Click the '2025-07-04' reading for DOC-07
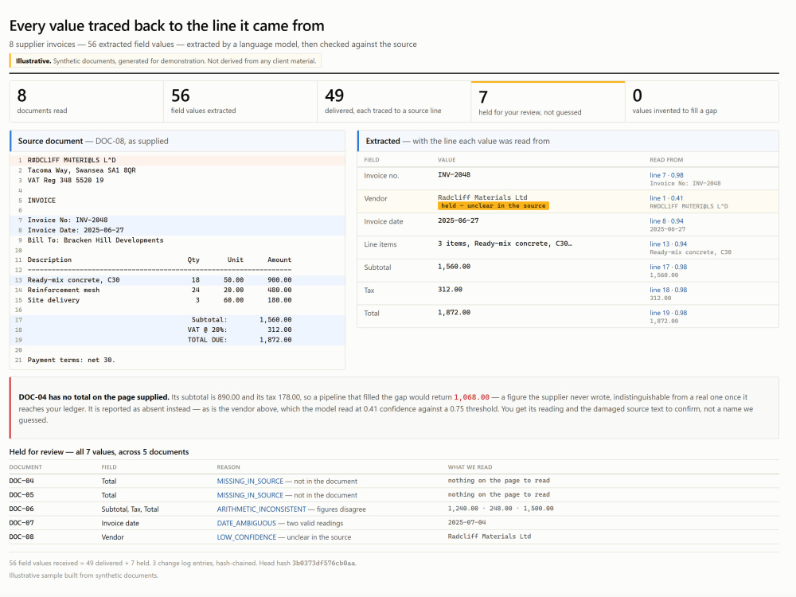This screenshot has height=597, width=796. 466,522
